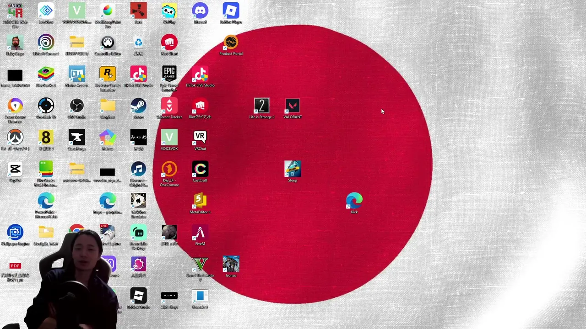Viewport: 586px width, 329px height.
Task: Open the LiveSplit folder
Action: [46, 233]
